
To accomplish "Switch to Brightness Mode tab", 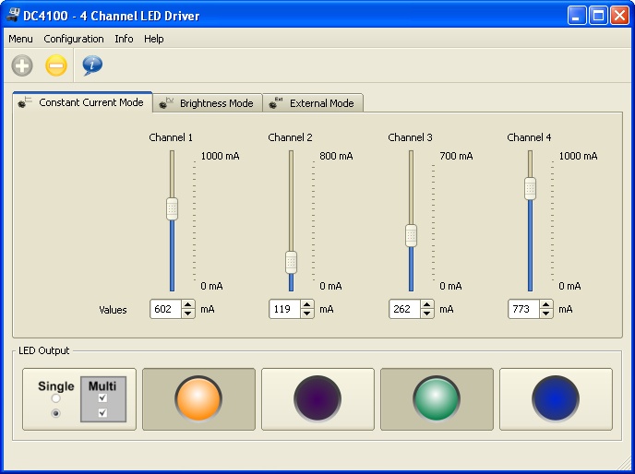I will [x=208, y=103].
